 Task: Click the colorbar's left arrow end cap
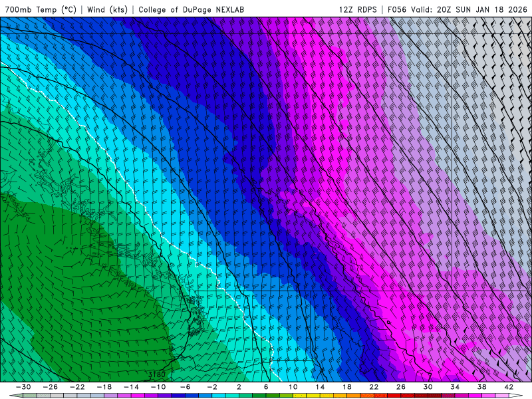pos(16,396)
